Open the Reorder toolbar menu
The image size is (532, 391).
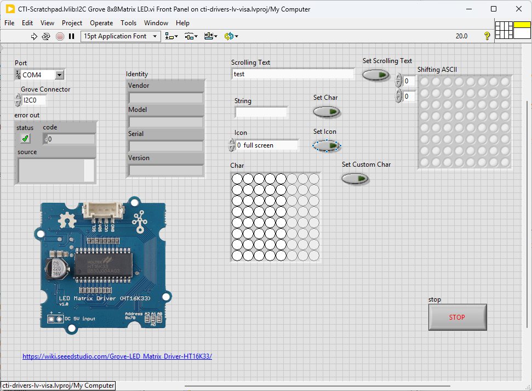point(231,36)
